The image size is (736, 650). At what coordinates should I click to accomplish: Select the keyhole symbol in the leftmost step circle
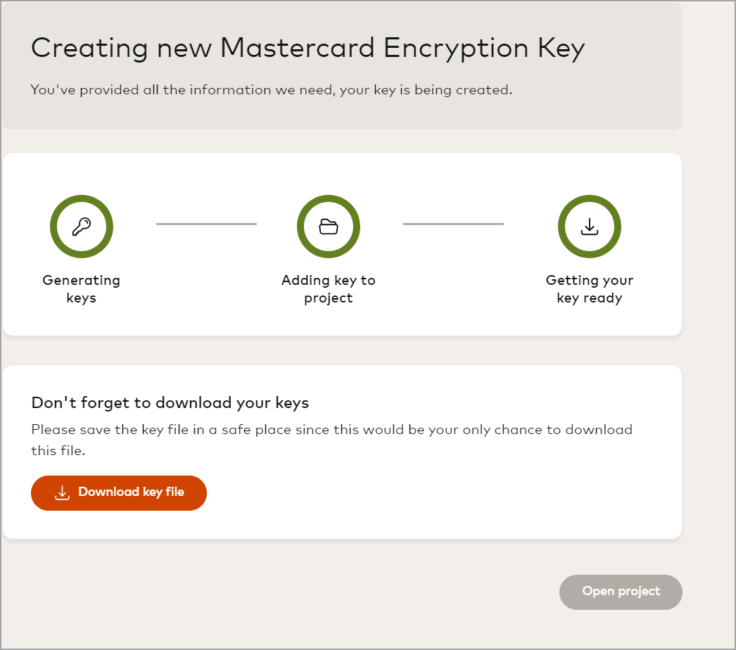[x=82, y=227]
